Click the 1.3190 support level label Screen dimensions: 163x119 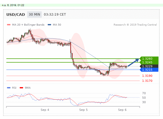147,76
